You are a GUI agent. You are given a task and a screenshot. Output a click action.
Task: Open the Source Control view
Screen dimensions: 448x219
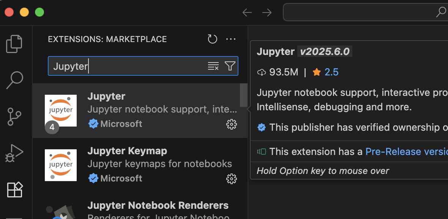point(14,116)
